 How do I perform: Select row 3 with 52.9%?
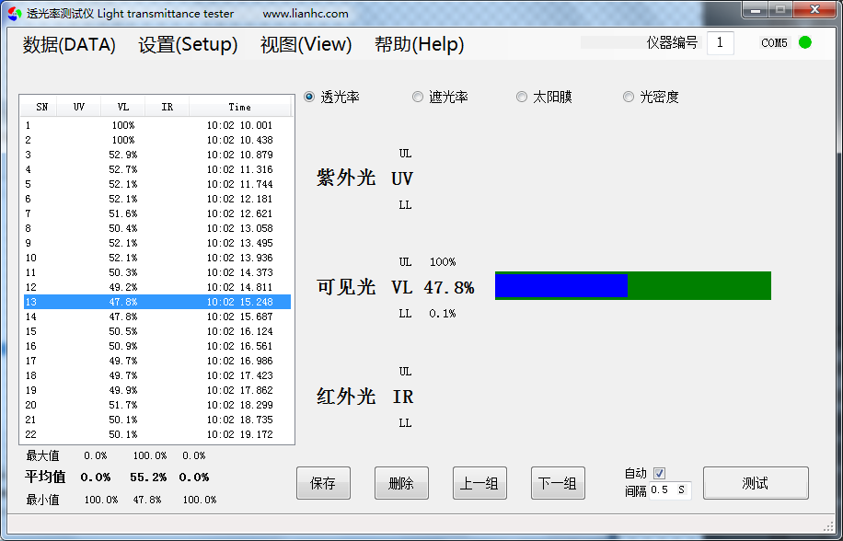157,155
